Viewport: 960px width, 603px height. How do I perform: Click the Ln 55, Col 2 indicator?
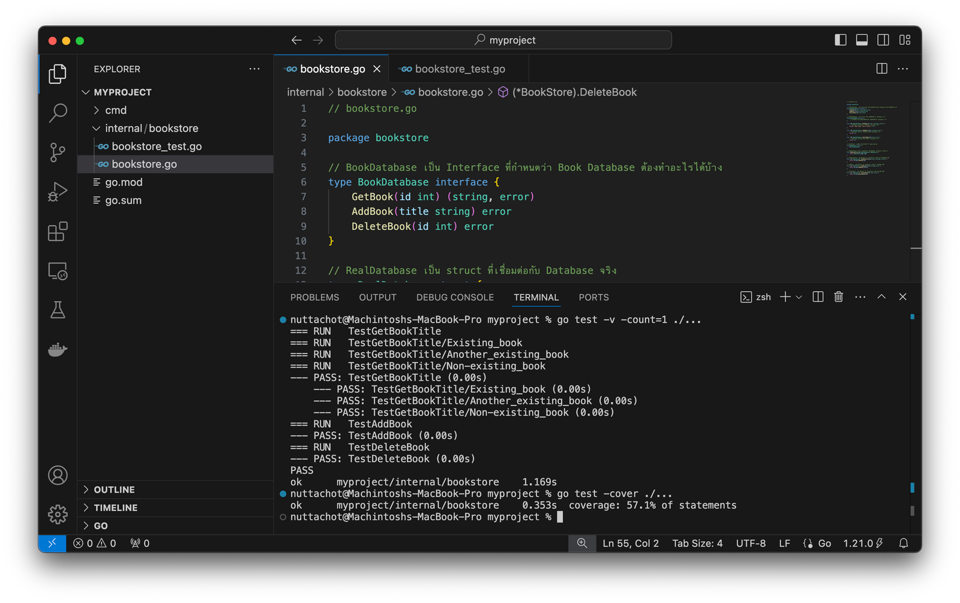tap(631, 543)
